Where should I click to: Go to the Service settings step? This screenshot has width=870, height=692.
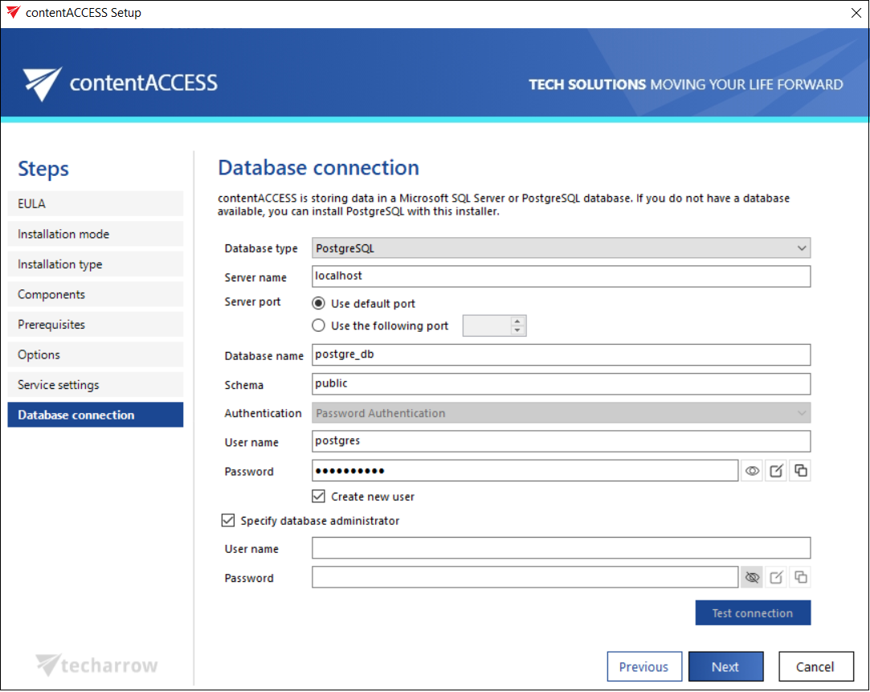(x=96, y=385)
